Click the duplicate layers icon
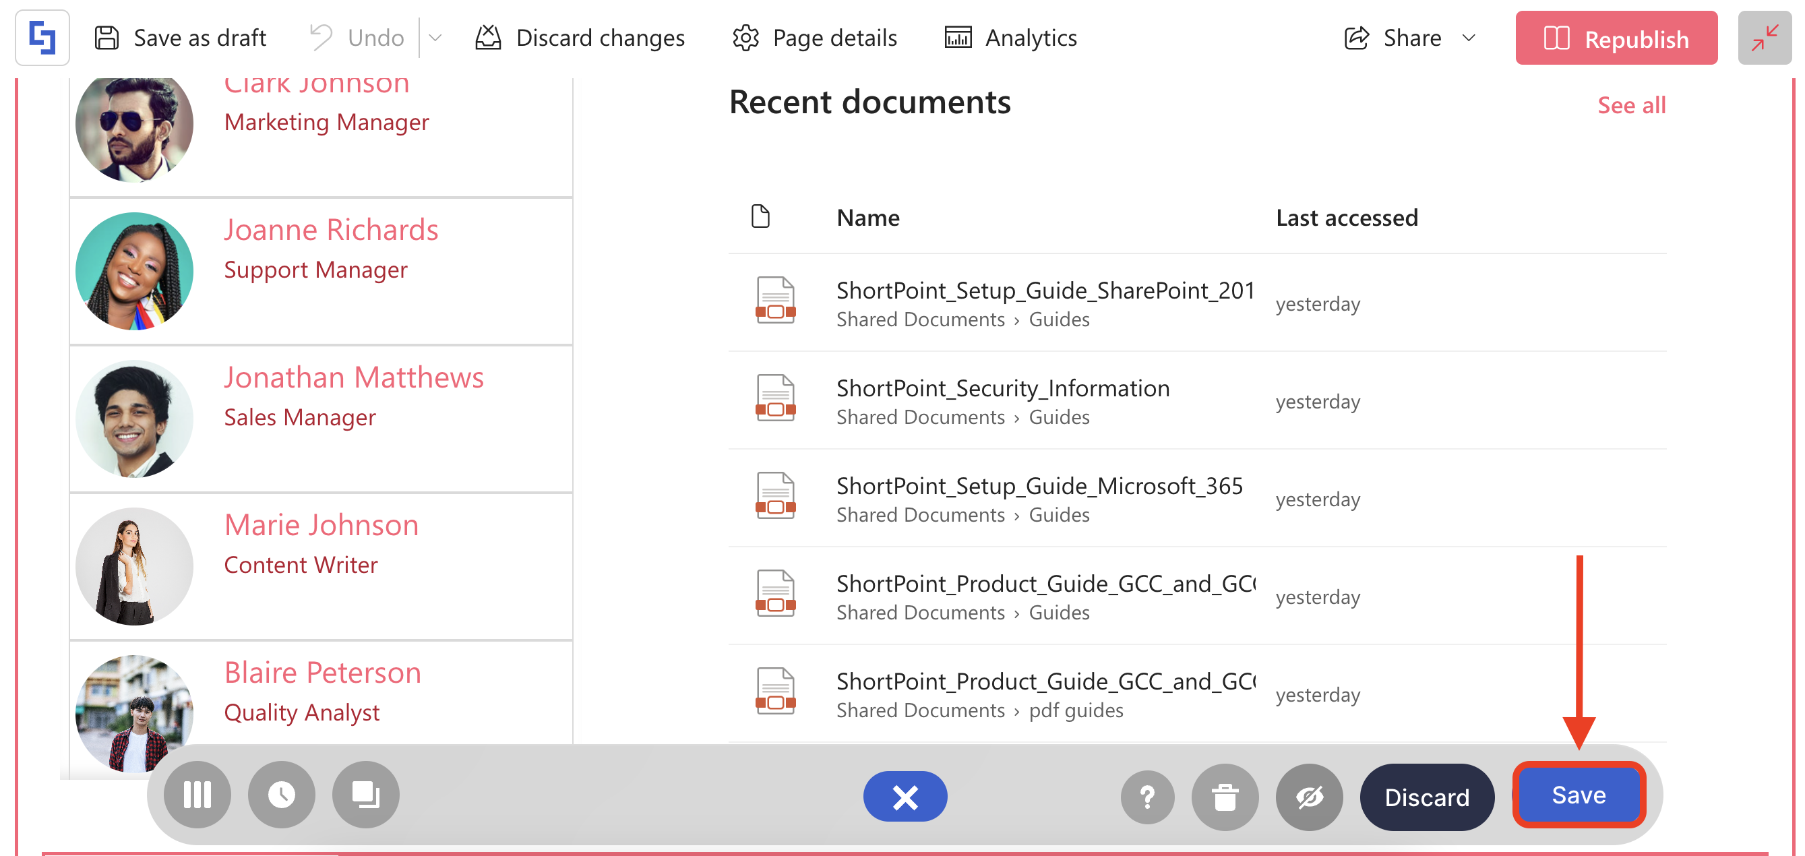This screenshot has width=1805, height=856. tap(365, 795)
